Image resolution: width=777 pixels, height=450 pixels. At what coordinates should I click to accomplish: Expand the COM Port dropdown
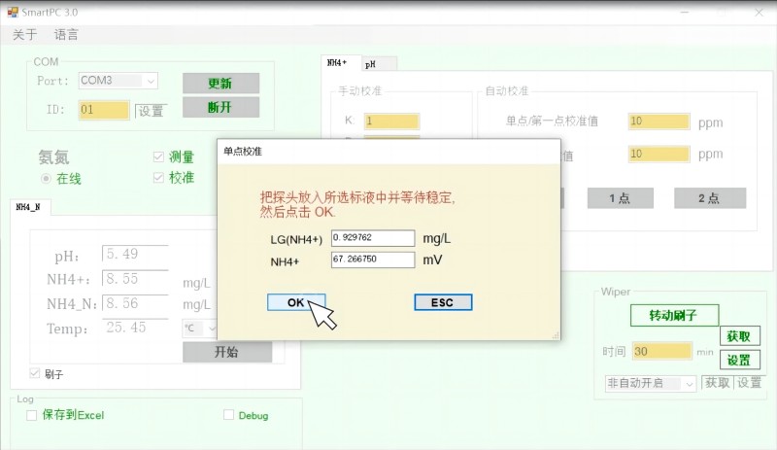pos(151,81)
